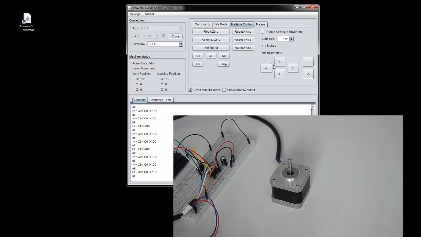Open the Port COM3 dropdown

point(181,28)
